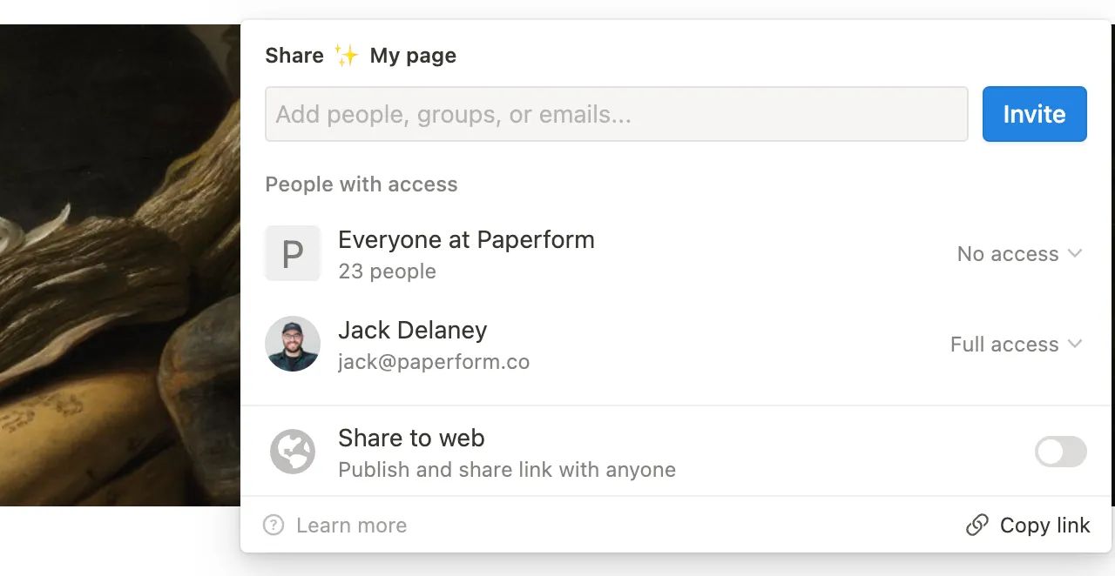Click the sparkle emoji in the dialog title
The height and width of the screenshot is (576, 1115).
[347, 54]
